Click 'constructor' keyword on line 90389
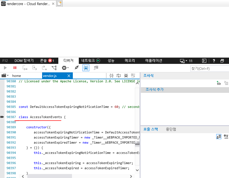Screen dimensions: 229x178 click(37, 127)
